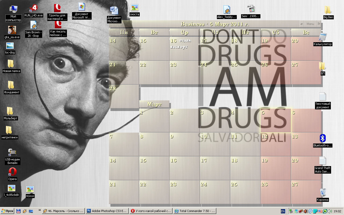Open the Калькулятор desktop shortcut
Screen dimensions: 344x215
322,37
